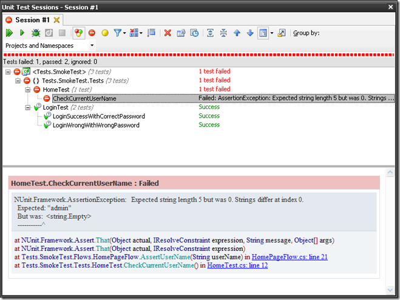
Task: Toggle show ignored tests yellow filter
Action: (105, 33)
